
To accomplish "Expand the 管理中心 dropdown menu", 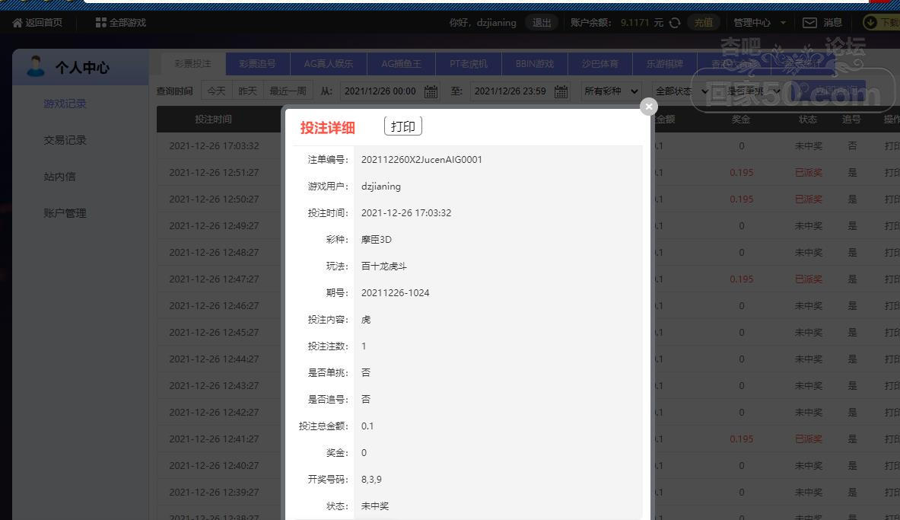I will [x=759, y=22].
